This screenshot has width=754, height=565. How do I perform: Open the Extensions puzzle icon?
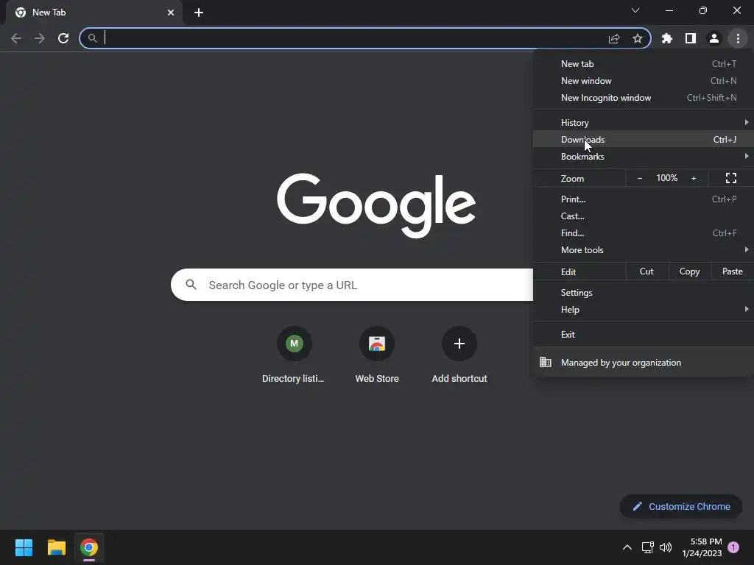pos(667,38)
